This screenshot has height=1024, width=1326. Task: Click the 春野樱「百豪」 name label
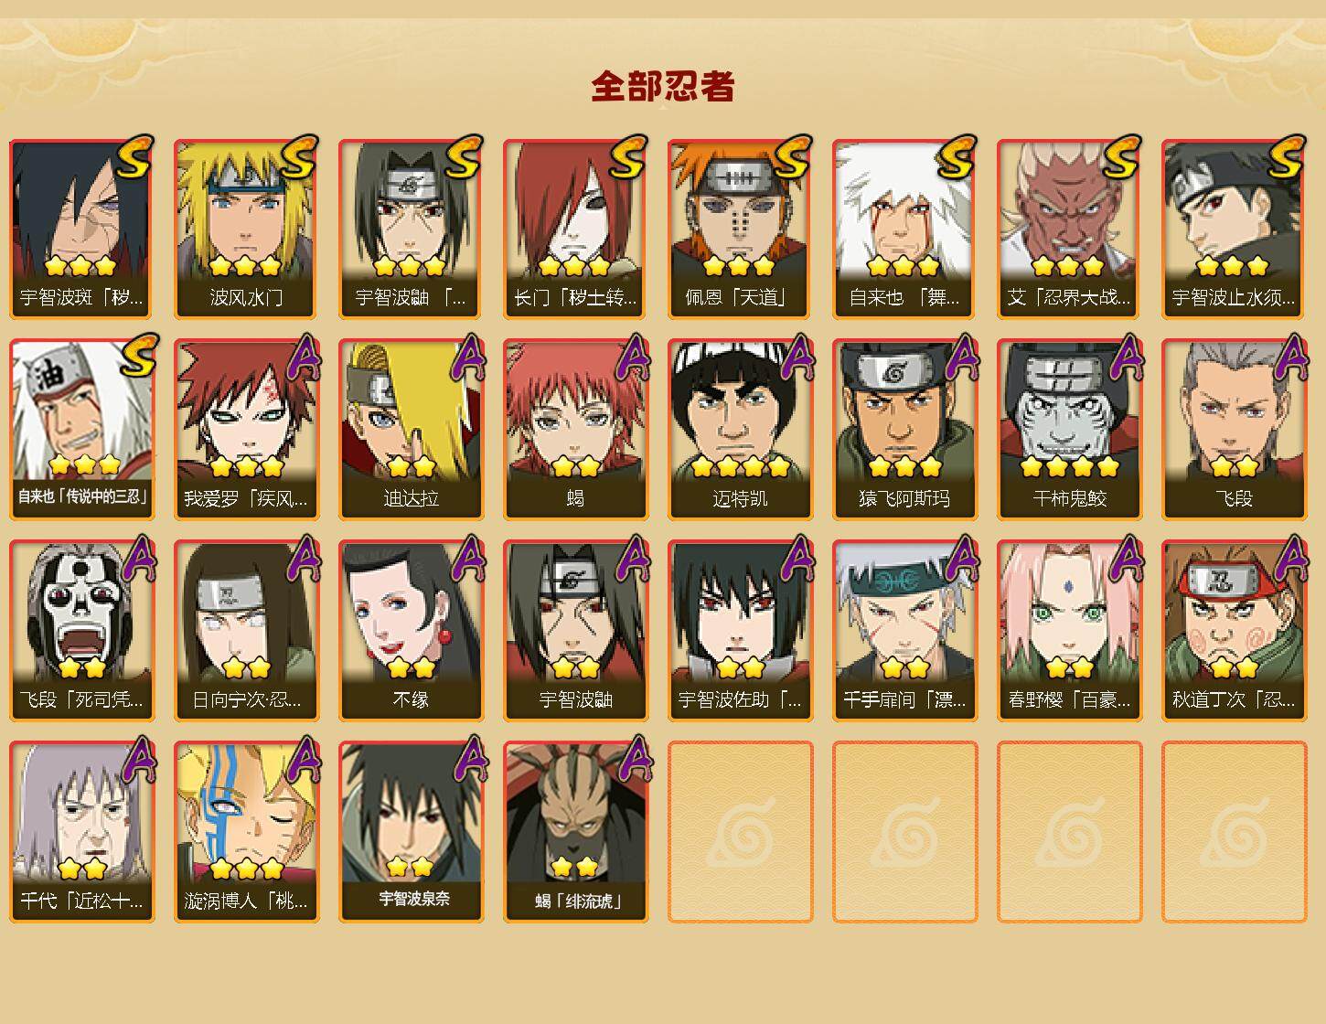(1070, 699)
